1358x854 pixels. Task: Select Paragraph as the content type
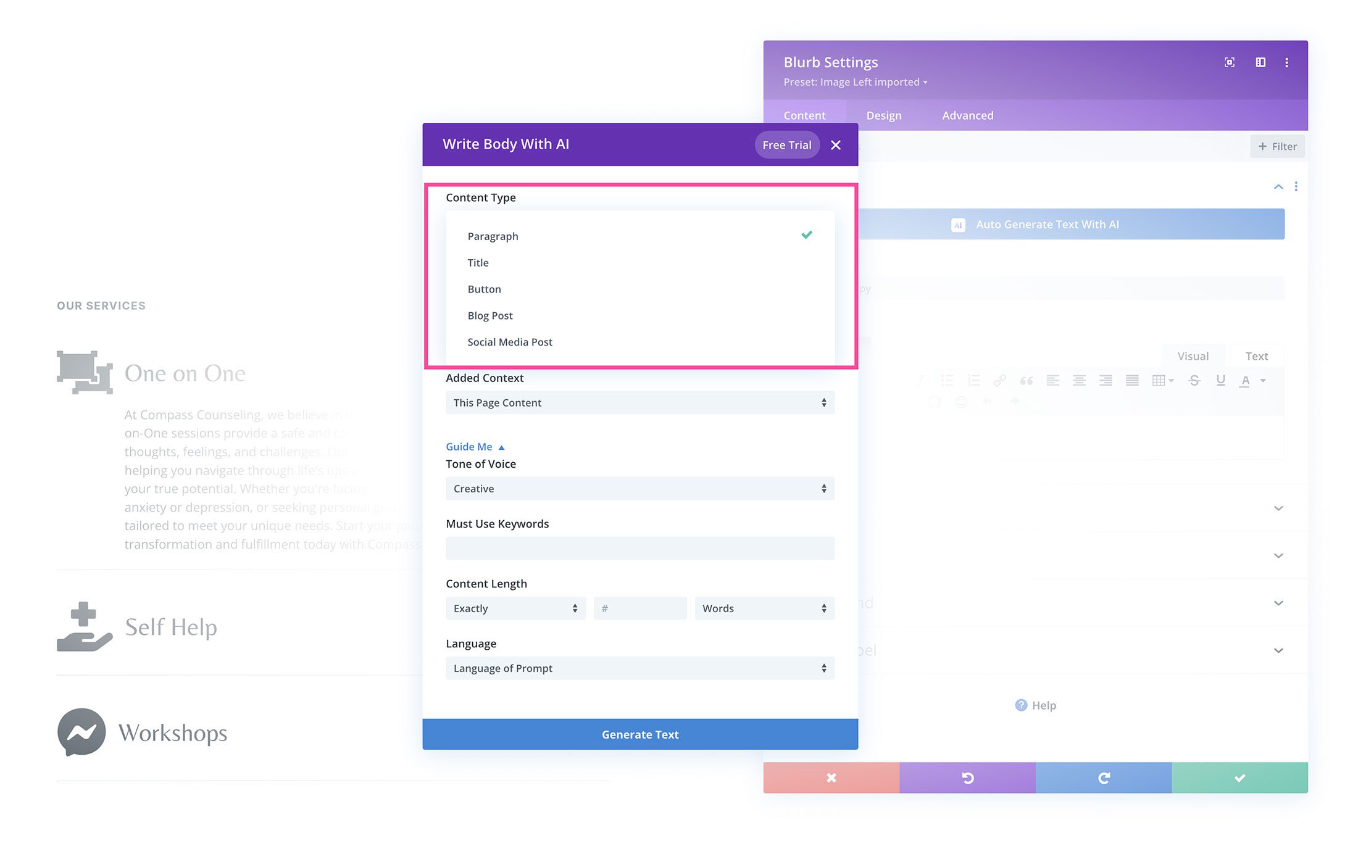coord(492,235)
